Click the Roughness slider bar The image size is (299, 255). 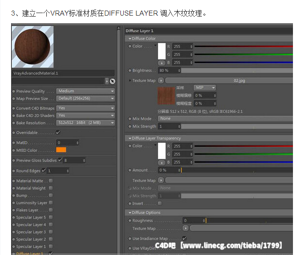click(250, 221)
